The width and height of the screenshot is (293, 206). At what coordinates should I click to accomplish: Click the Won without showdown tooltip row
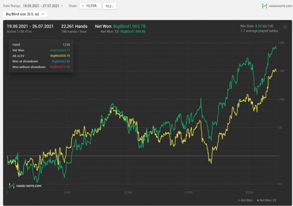point(41,67)
